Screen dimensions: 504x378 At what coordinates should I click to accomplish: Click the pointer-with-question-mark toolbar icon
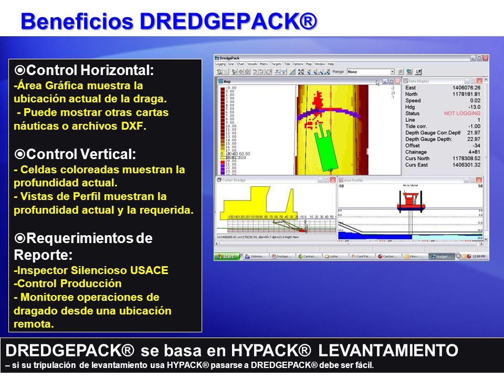(418, 72)
